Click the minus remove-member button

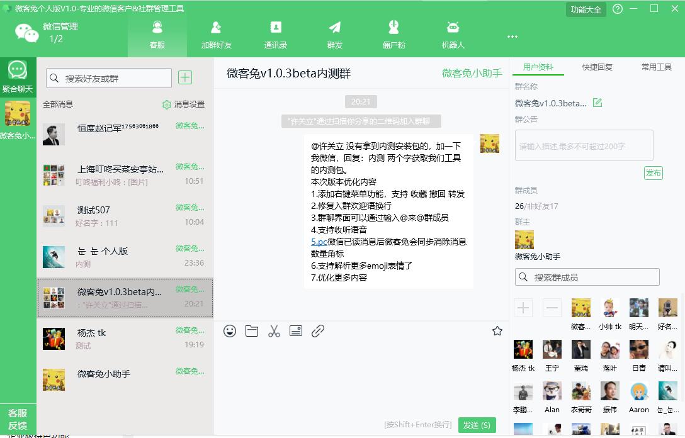pyautogui.click(x=552, y=308)
